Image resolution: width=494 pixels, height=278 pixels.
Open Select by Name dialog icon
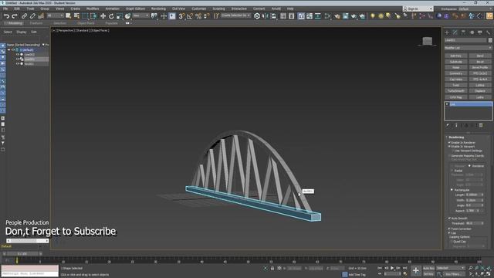click(x=76, y=16)
